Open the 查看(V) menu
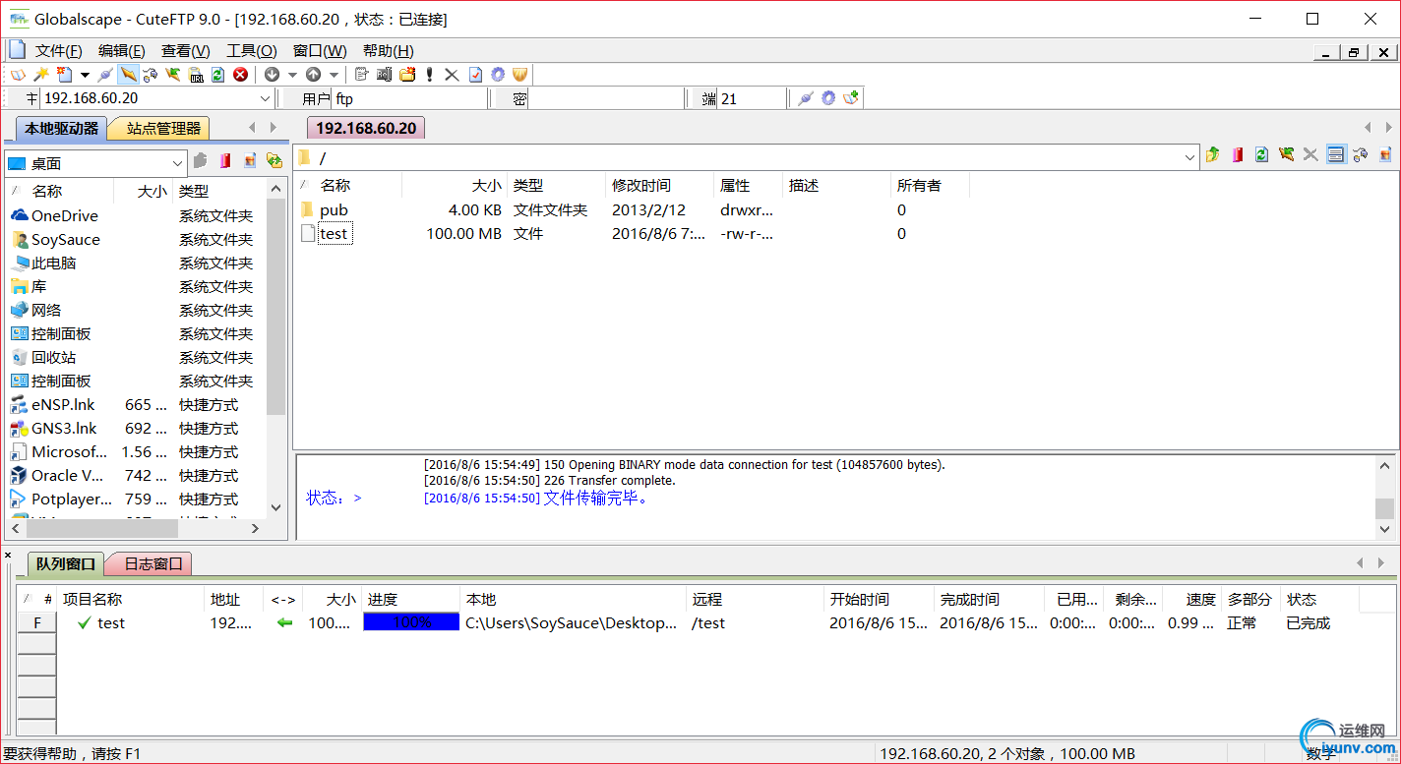The image size is (1401, 764). tap(186, 51)
